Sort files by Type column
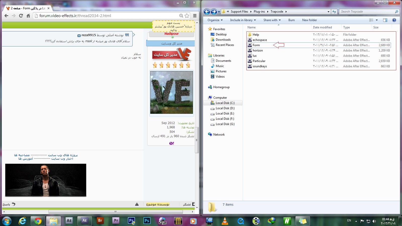The image size is (402, 226). point(346,27)
